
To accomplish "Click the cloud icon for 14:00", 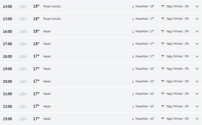I will pos(23,6).
